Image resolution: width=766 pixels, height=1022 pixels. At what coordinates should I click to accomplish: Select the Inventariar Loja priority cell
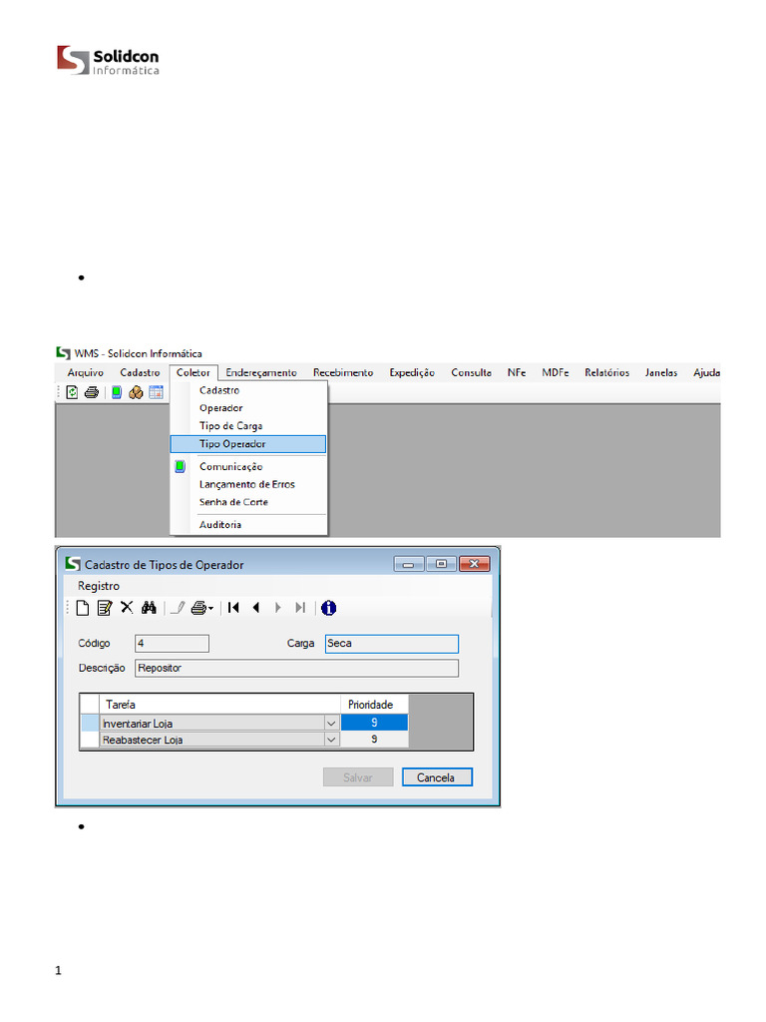375,723
